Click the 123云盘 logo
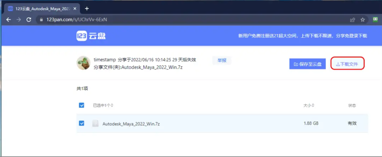The image size is (382, 157). click(x=91, y=36)
